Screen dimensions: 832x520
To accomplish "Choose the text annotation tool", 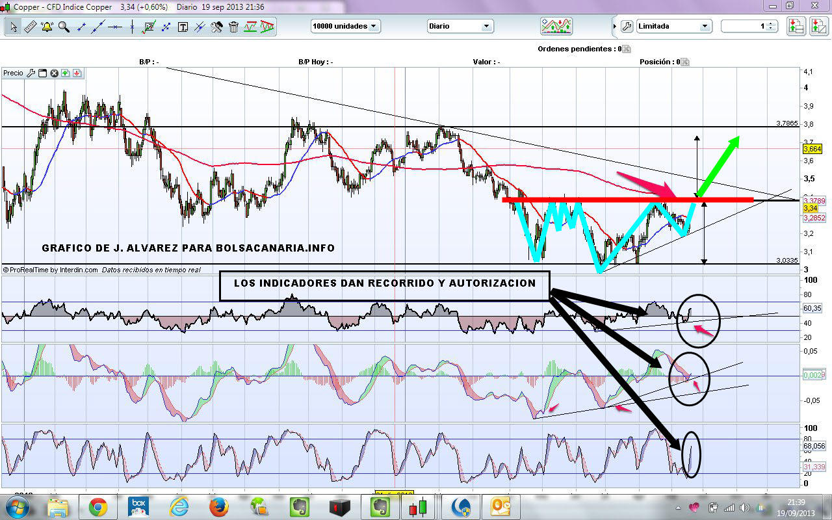I will point(183,27).
